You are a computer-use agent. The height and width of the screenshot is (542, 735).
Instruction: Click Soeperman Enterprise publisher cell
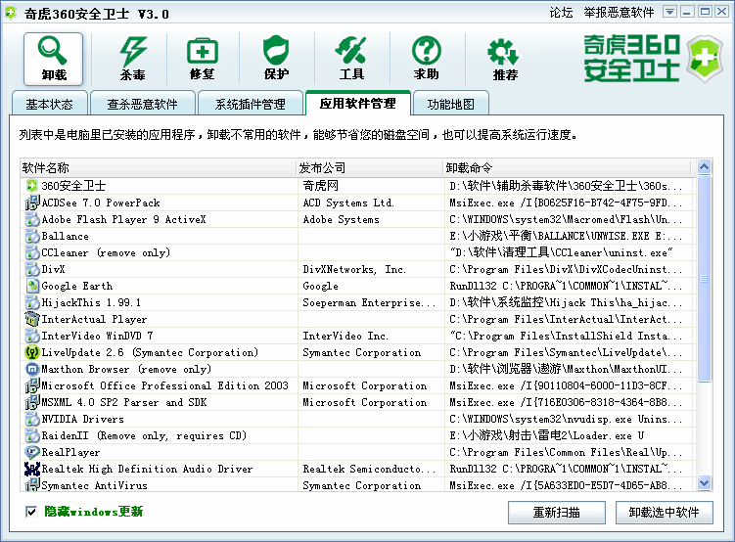[369, 302]
